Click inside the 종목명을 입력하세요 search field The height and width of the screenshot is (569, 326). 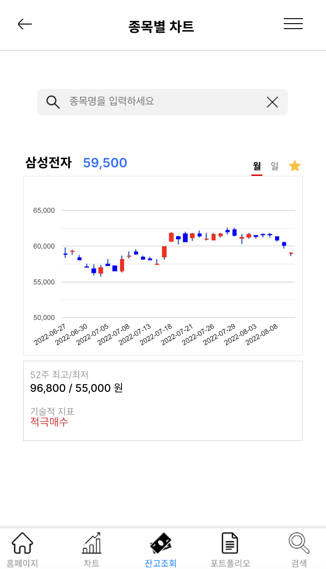click(150, 102)
